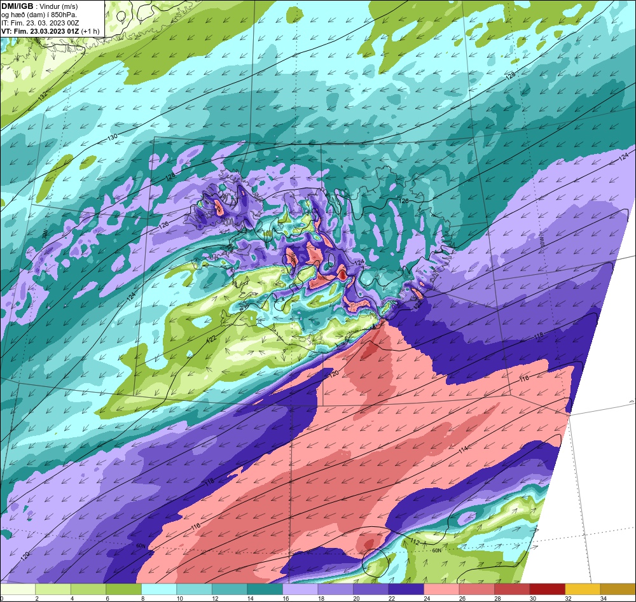The image size is (636, 602).
Task: Pick the 6–8 m/s olive green swatch
Action: [x=124, y=589]
